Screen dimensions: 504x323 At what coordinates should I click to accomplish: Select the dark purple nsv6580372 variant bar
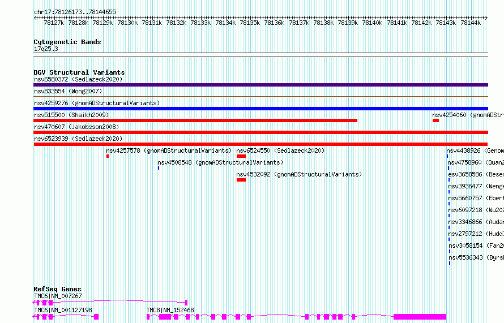pos(260,85)
